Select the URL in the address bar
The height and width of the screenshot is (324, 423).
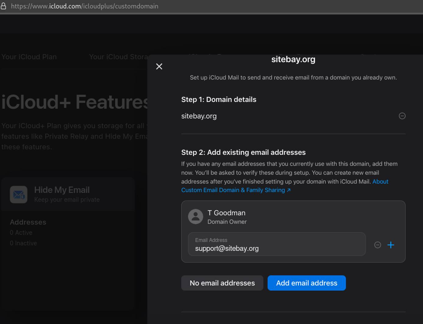click(85, 6)
